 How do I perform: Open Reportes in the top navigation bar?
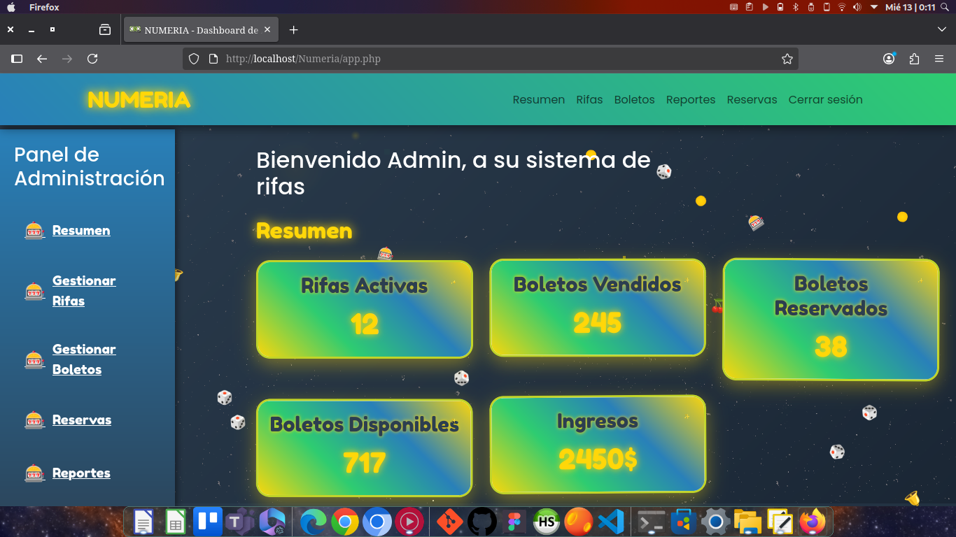(691, 99)
